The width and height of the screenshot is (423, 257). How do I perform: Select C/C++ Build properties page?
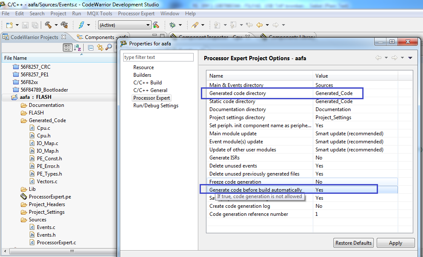pos(147,82)
